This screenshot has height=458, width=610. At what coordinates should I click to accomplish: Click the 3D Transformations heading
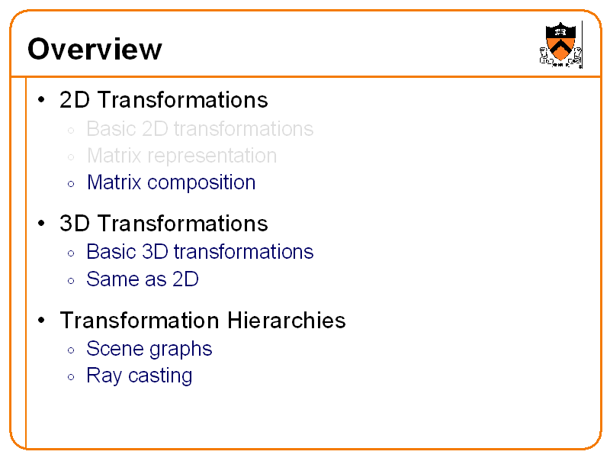click(x=163, y=224)
